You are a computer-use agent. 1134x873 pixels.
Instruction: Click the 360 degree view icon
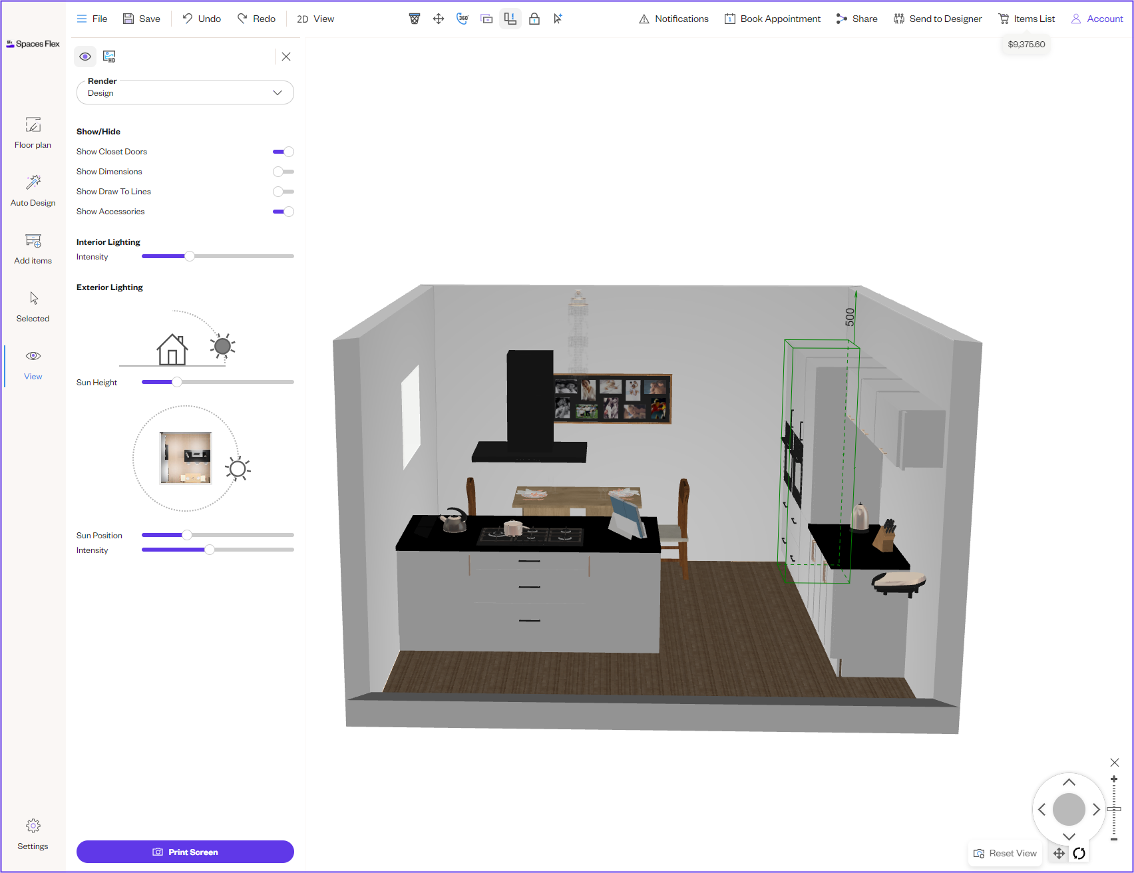coord(463,19)
